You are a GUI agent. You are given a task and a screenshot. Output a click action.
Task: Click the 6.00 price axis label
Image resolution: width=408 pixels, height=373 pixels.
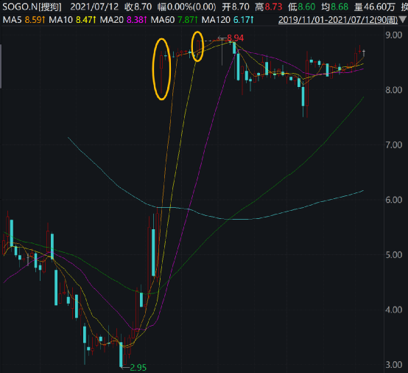click(394, 200)
